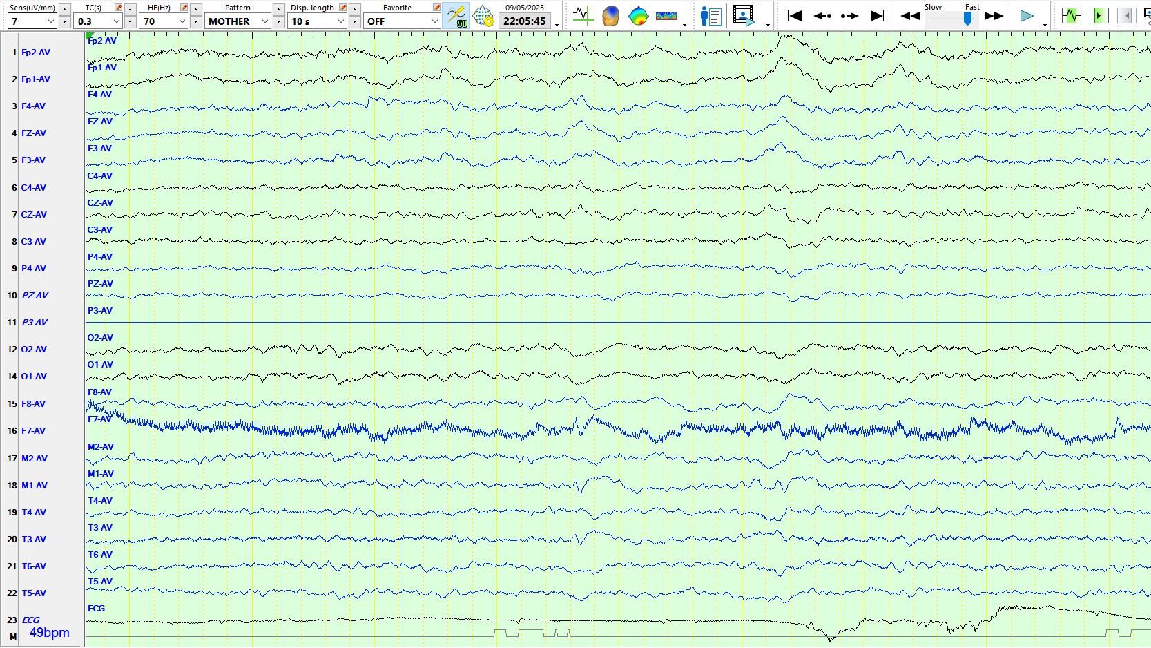1151x648 pixels.
Task: Select the O1-AV channel label
Action: 34,377
